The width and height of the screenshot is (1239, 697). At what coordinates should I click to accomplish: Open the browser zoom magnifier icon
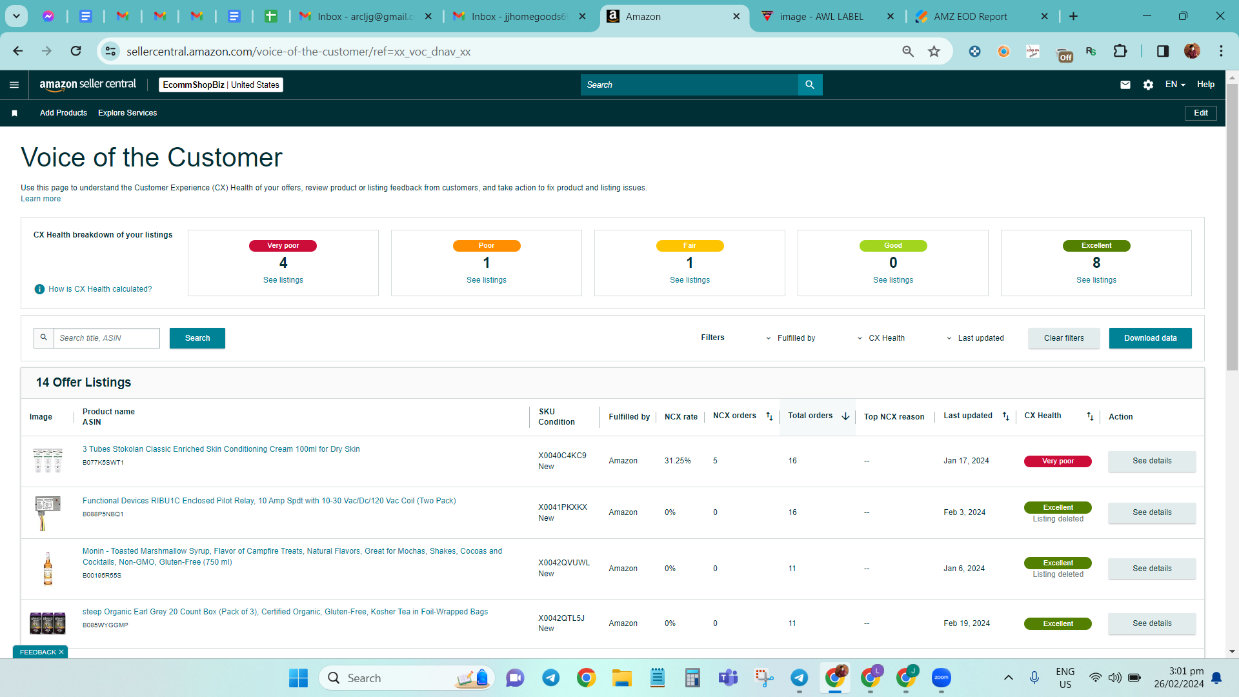pyautogui.click(x=908, y=51)
